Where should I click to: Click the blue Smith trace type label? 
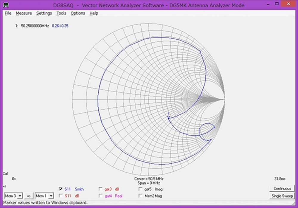[x=79, y=189]
